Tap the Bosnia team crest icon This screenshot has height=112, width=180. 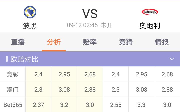(x=30, y=12)
